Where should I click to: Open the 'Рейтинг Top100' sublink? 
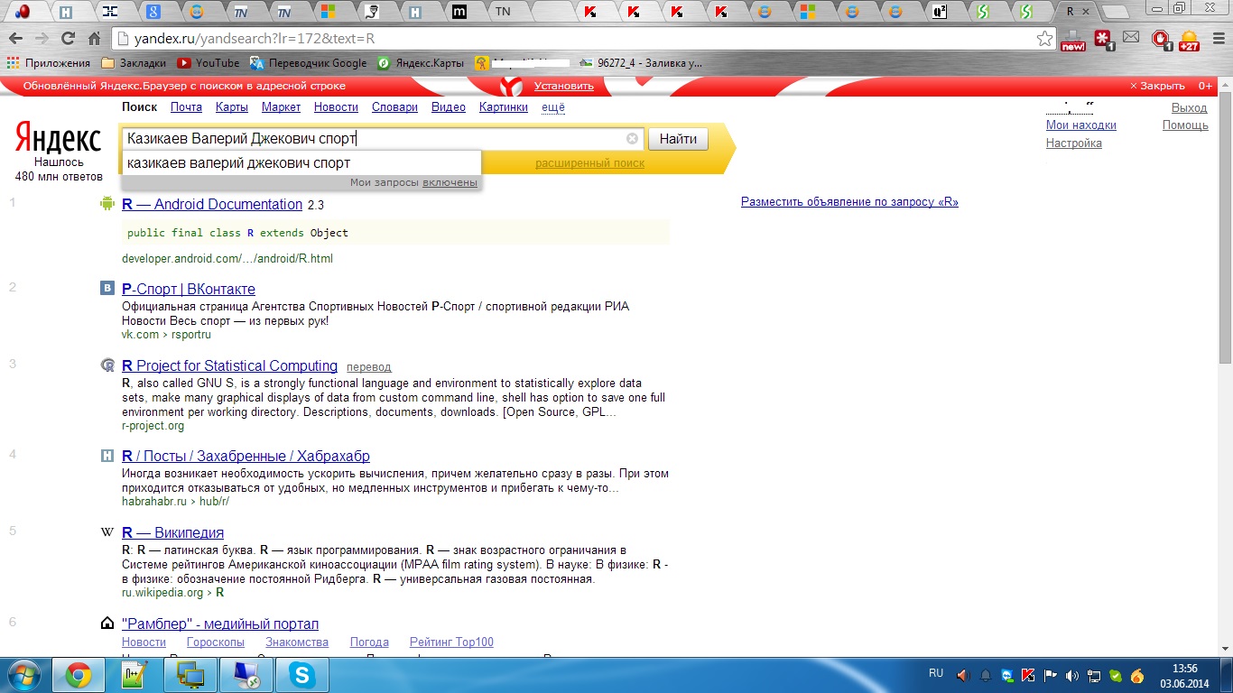click(451, 642)
